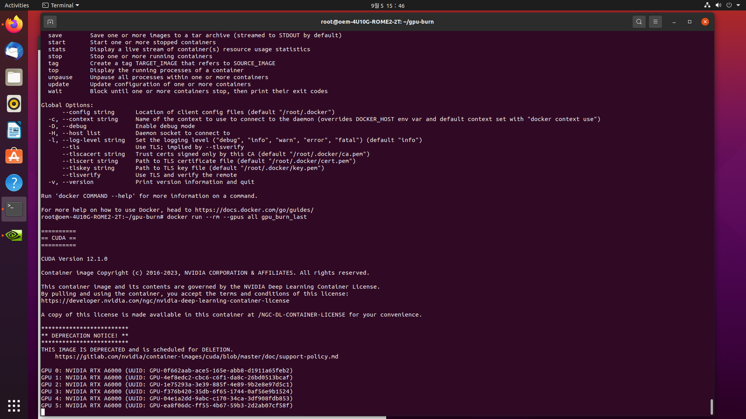Open Ubuntu Software store icon
Image resolution: width=746 pixels, height=419 pixels.
14,156
